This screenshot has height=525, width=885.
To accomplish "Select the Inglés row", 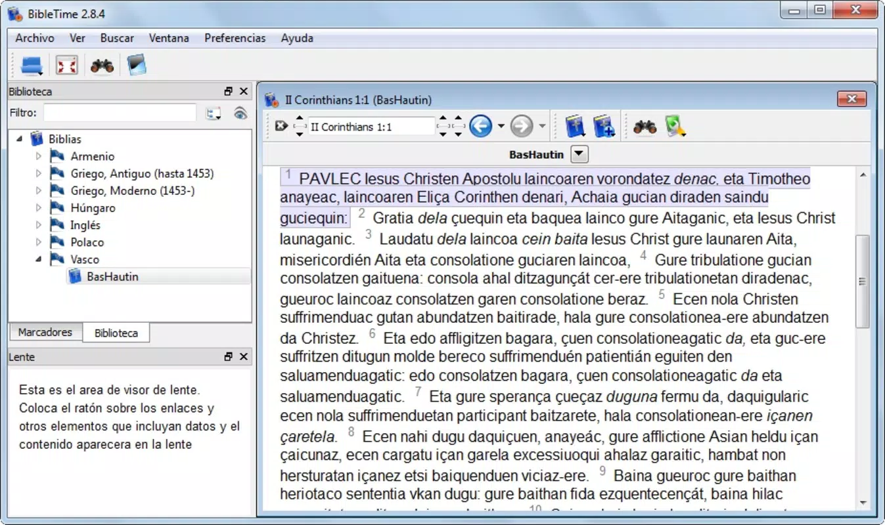I will tap(85, 225).
